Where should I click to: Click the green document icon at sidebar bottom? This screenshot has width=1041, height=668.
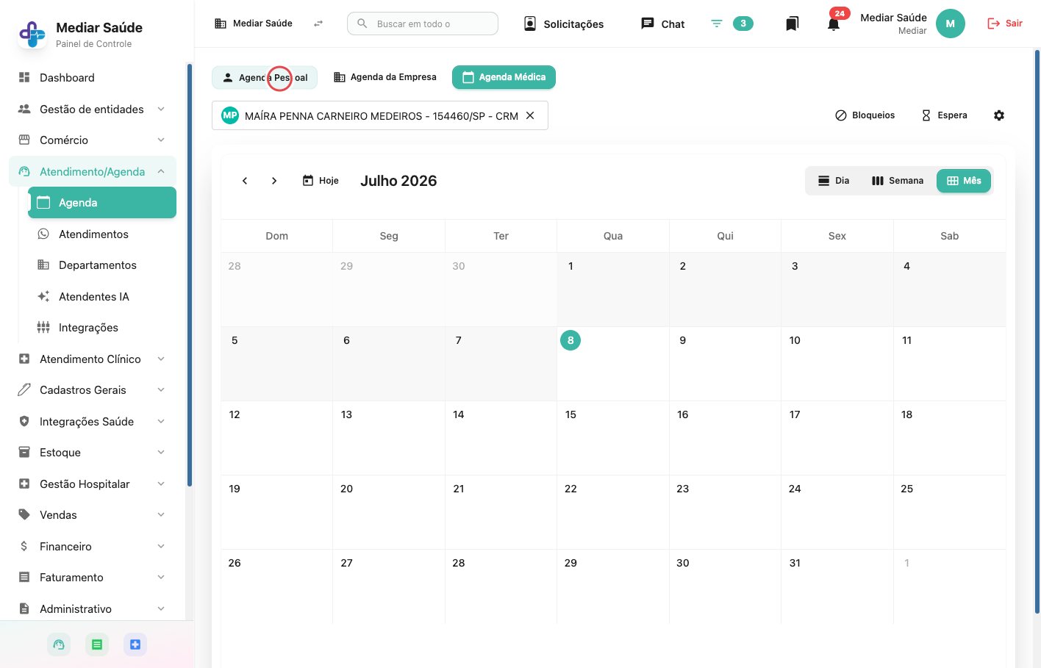[x=97, y=644]
